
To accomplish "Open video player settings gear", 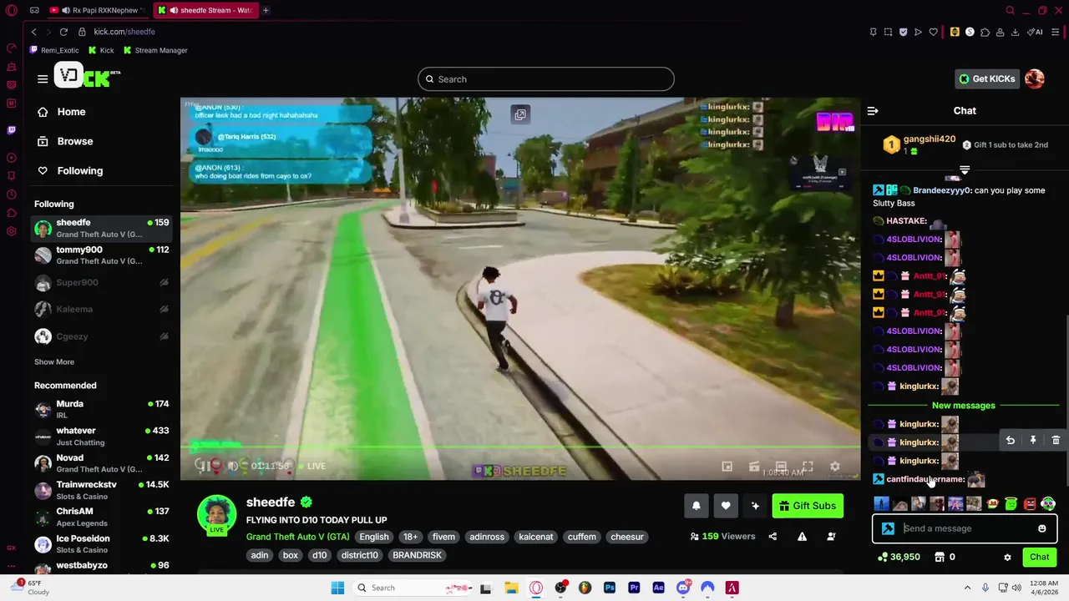I will pyautogui.click(x=834, y=467).
